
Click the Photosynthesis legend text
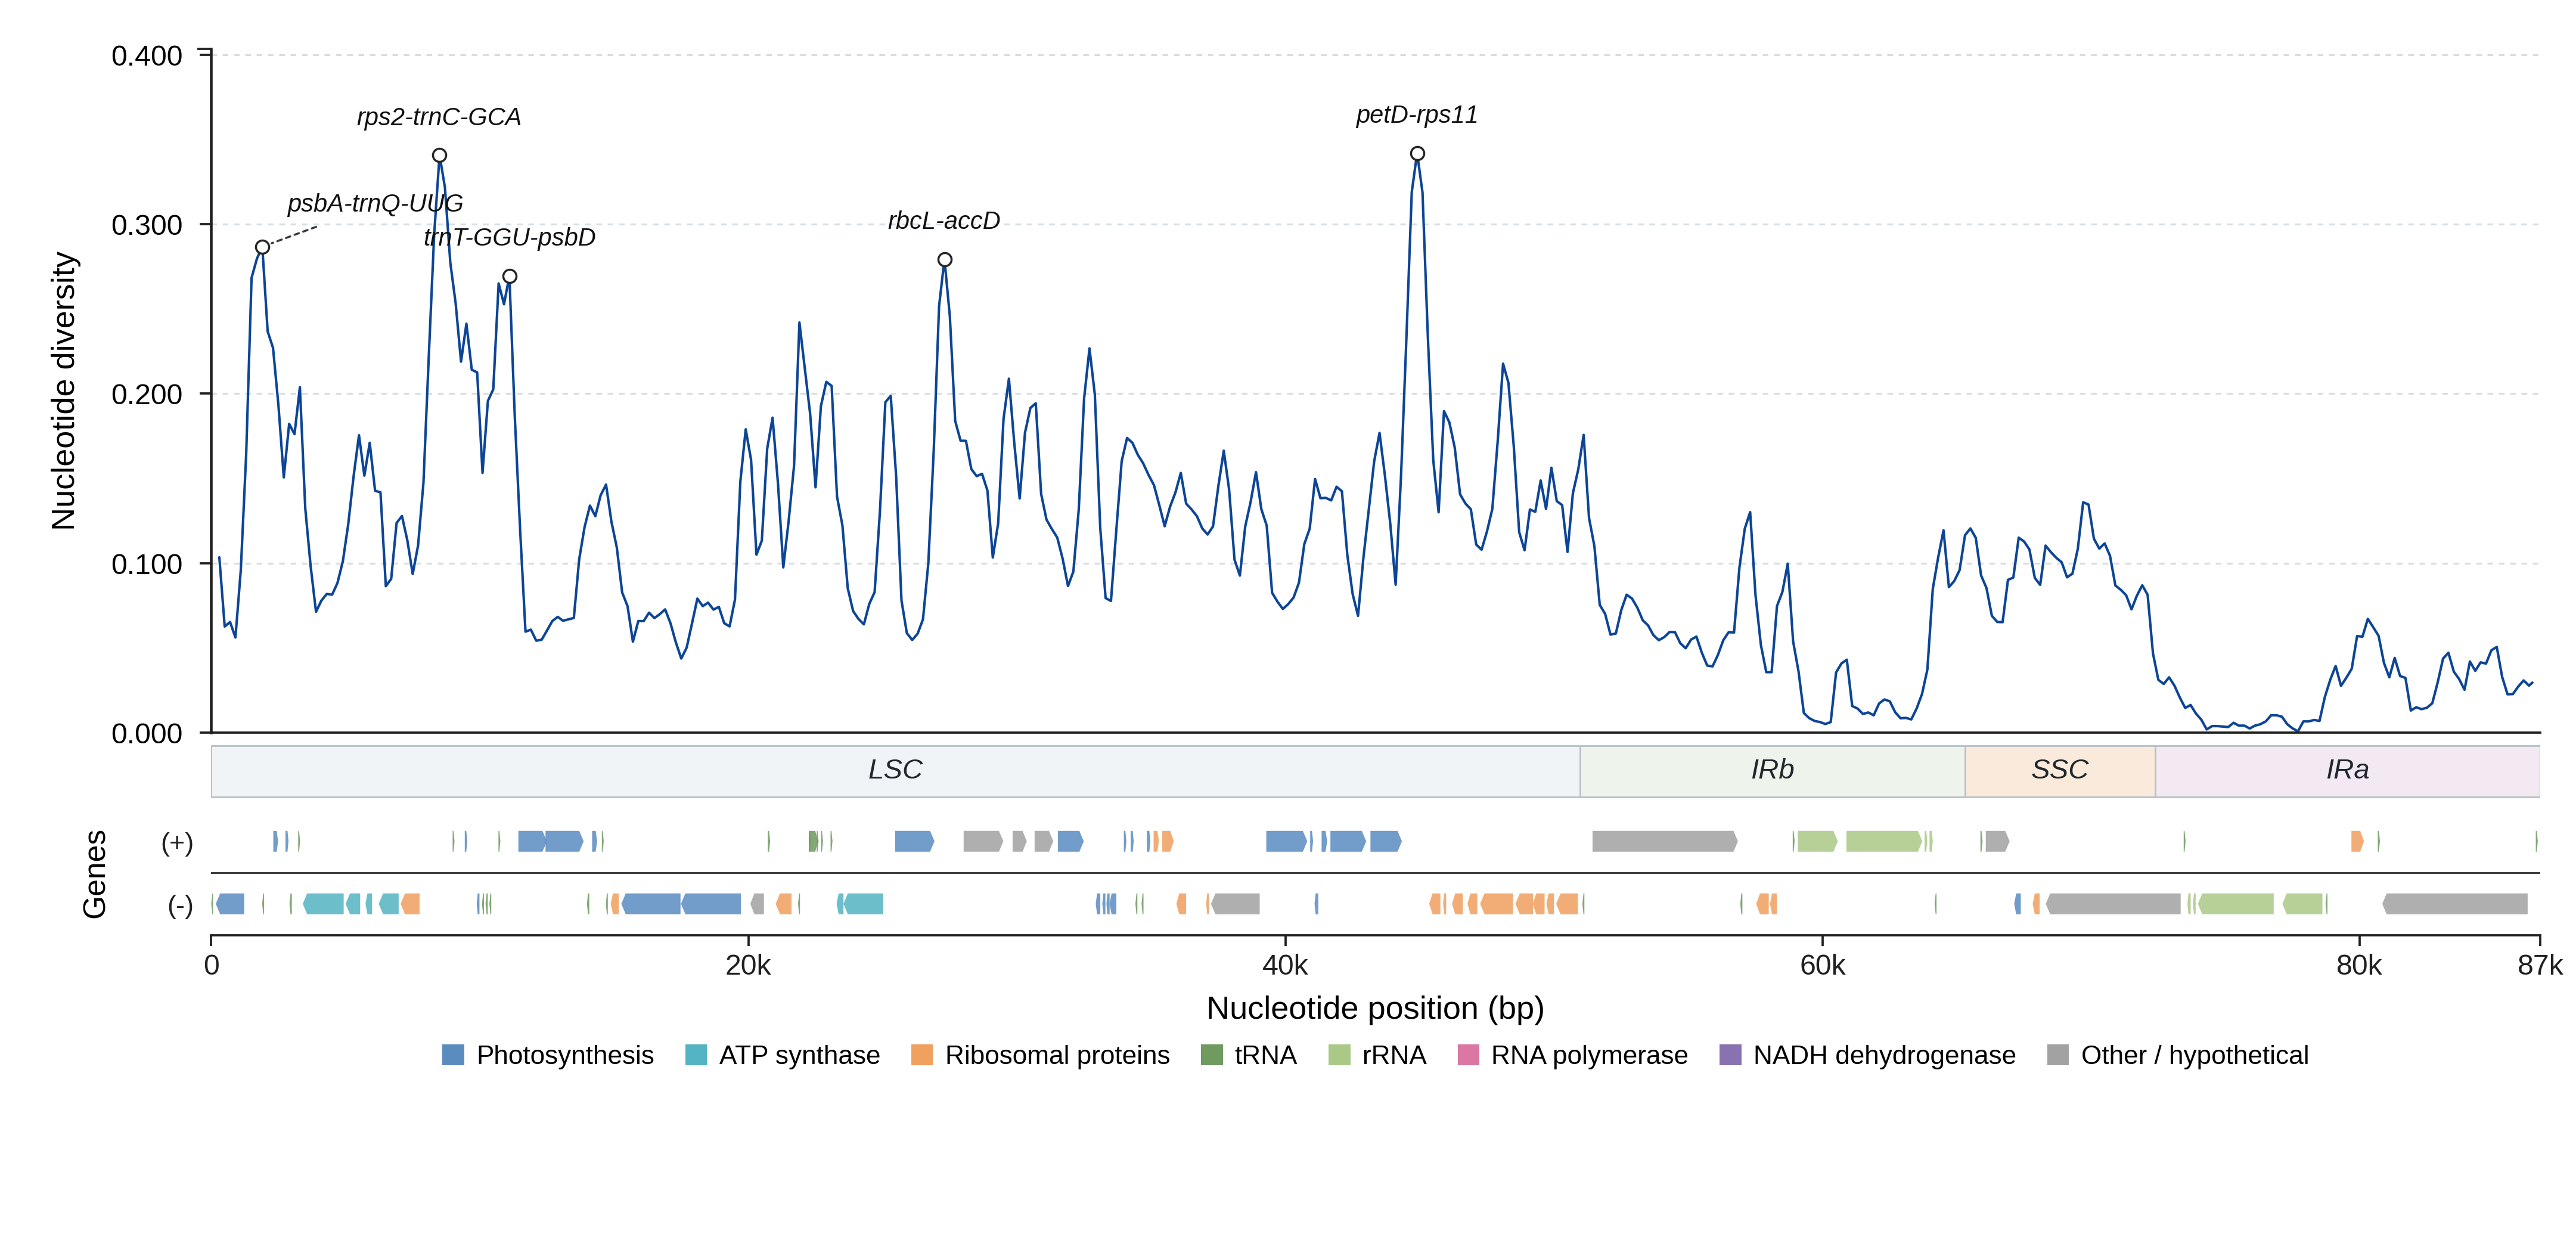pos(565,1055)
